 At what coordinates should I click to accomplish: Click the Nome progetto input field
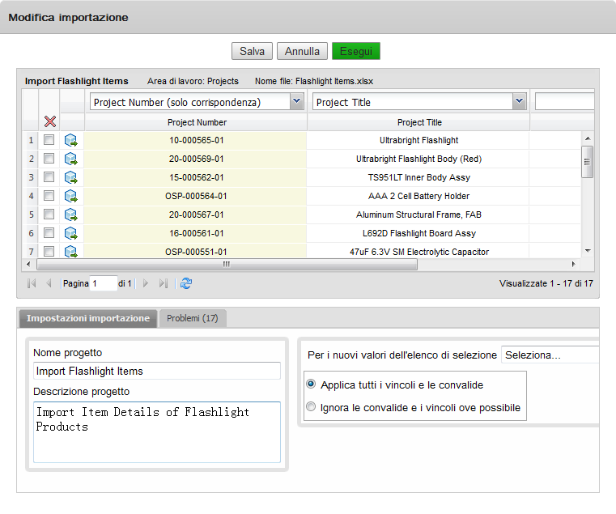point(157,371)
